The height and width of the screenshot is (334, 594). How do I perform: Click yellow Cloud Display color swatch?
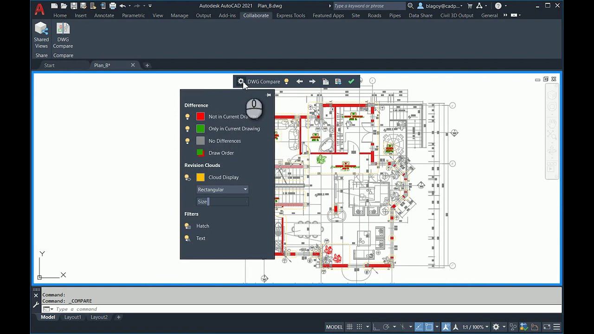click(200, 177)
